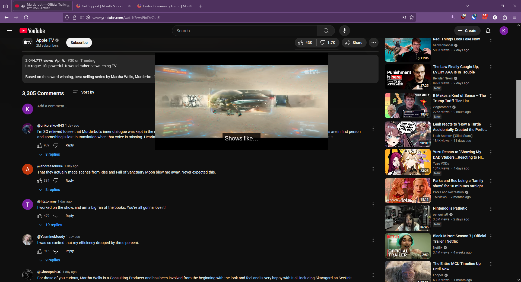This screenshot has height=282, width=521.
Task: Click the search magnifier button
Action: pyautogui.click(x=326, y=31)
